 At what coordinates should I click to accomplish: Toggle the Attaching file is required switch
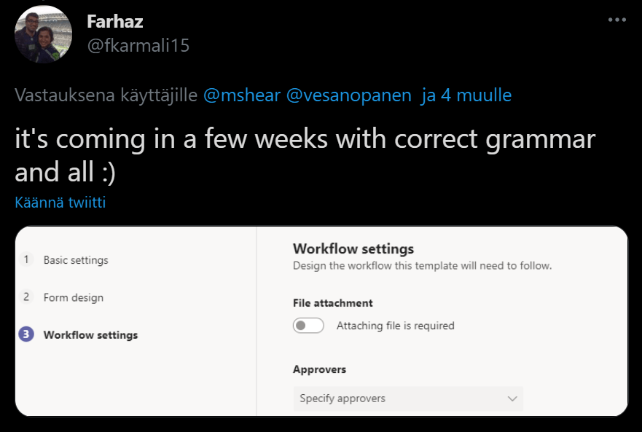(308, 326)
